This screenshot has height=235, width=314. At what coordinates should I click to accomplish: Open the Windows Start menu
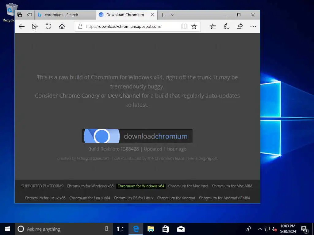pos(7,229)
